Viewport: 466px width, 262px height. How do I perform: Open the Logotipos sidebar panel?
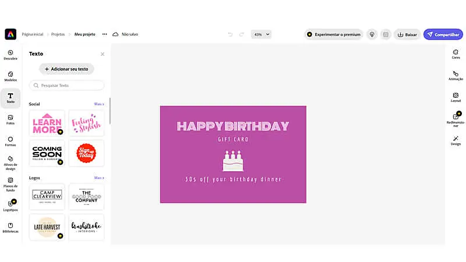(x=10, y=206)
